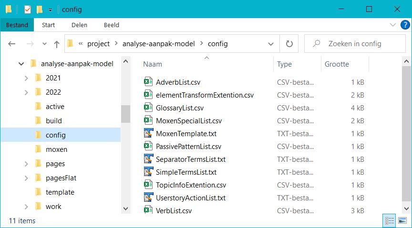
Task: Collapse the analyse-aanpak-model tree node
Action: click(x=21, y=64)
